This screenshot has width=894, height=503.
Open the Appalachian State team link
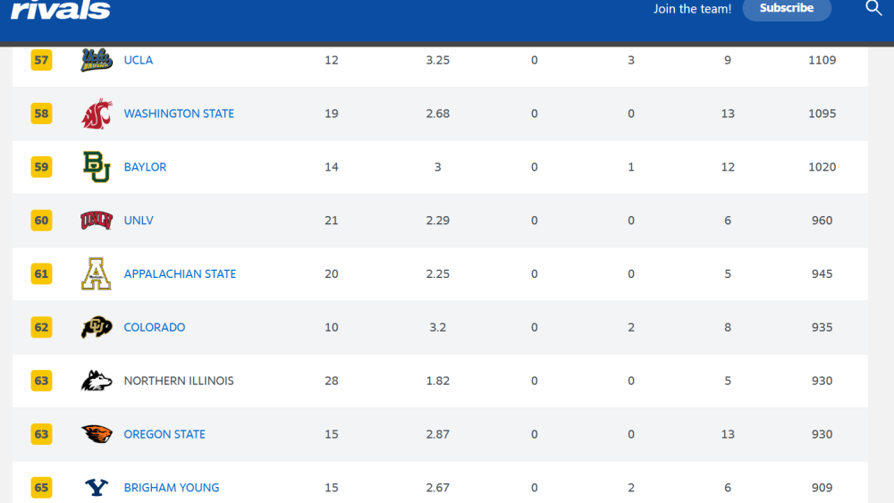(181, 274)
